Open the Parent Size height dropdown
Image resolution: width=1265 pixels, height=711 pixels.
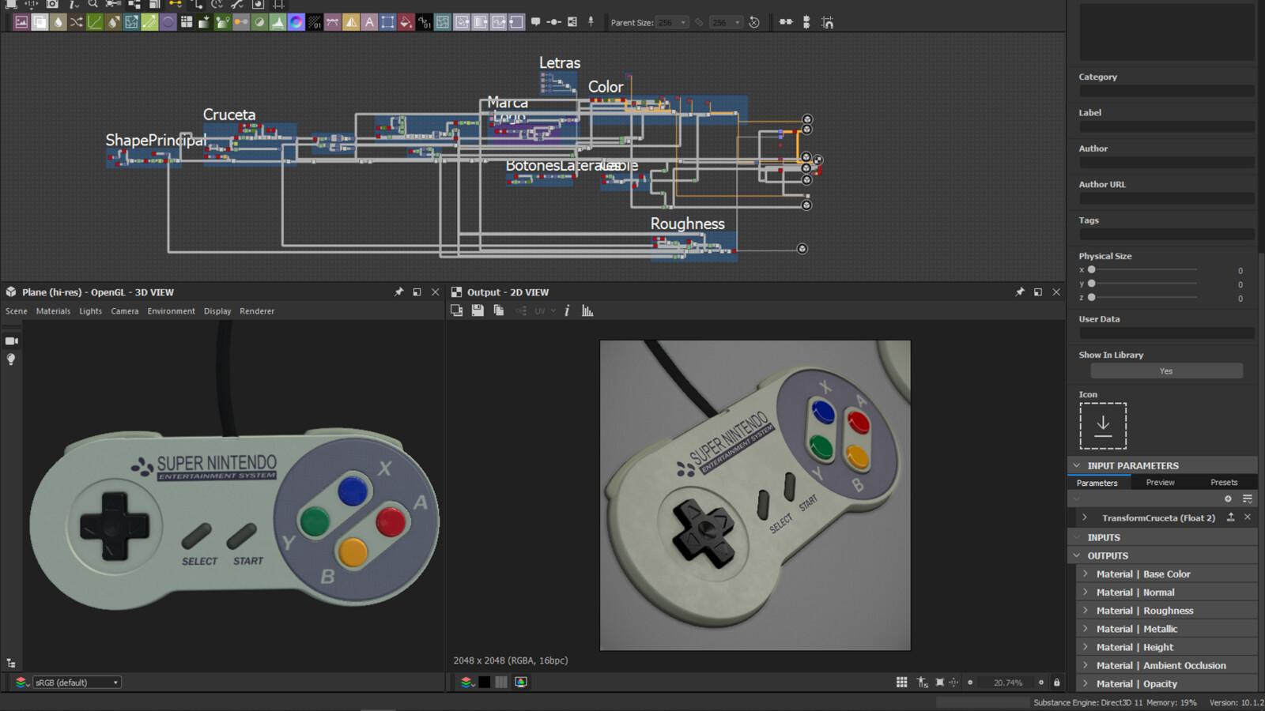pyautogui.click(x=727, y=22)
